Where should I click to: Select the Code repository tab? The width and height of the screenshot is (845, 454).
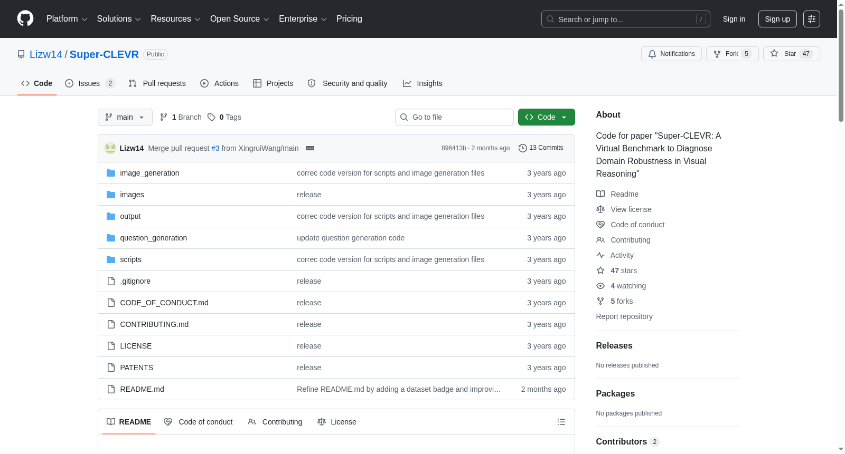(x=37, y=83)
